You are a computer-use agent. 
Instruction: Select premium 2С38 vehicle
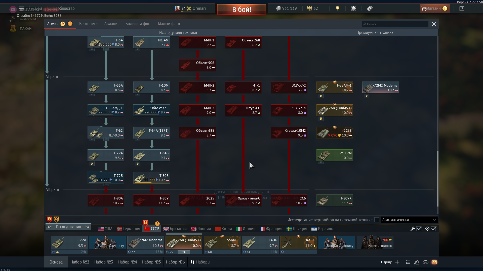pyautogui.click(x=335, y=133)
